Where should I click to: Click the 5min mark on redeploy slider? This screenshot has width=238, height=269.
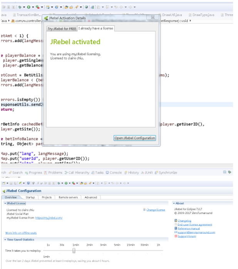click(x=117, y=245)
